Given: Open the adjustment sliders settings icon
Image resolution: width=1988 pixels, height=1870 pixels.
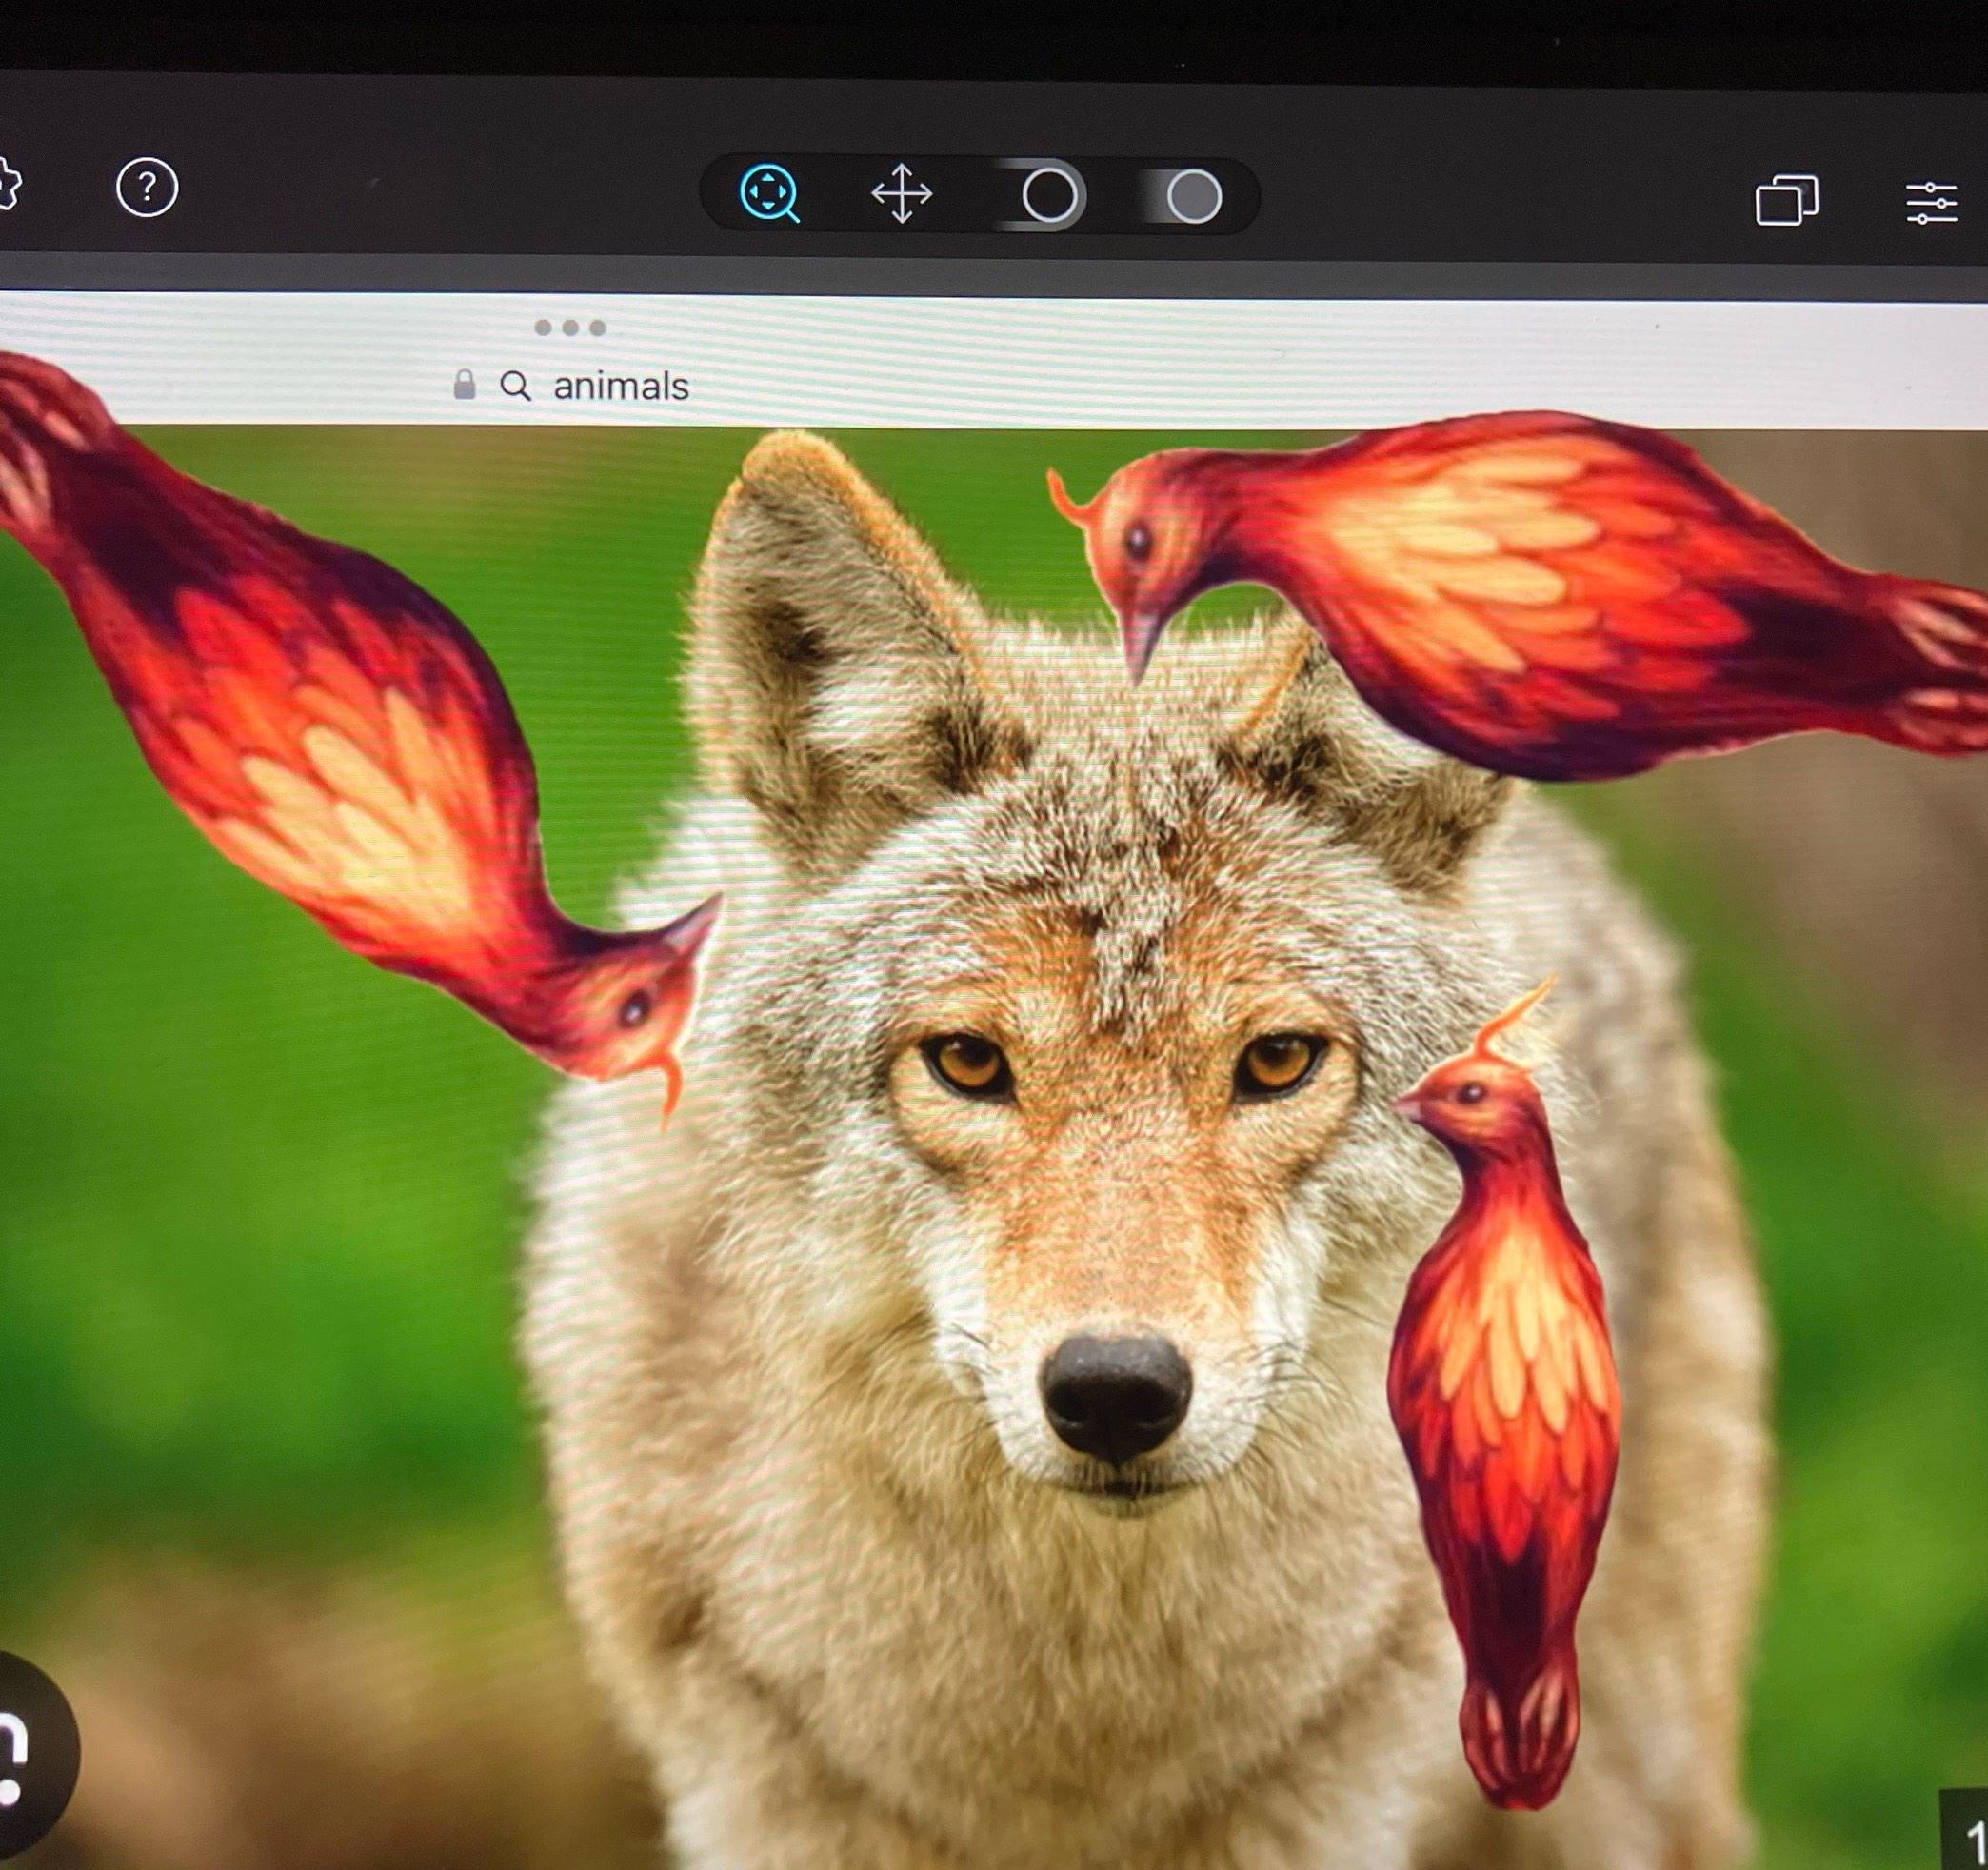Looking at the screenshot, I should tap(1930, 203).
